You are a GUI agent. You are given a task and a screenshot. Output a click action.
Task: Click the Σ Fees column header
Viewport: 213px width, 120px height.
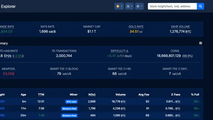176,95
